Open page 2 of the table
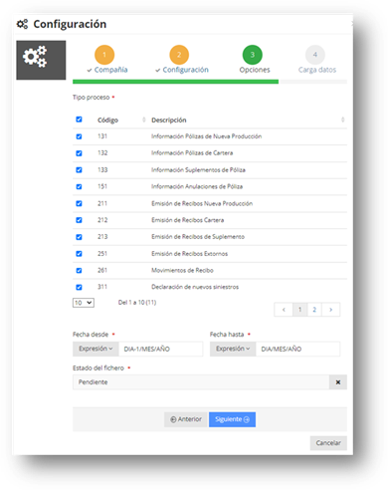 click(x=314, y=310)
